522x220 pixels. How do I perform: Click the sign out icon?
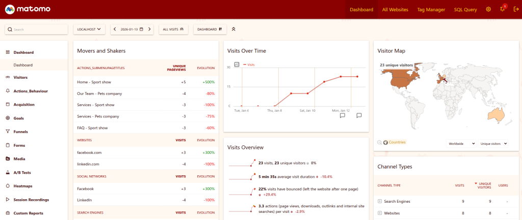pos(516,10)
